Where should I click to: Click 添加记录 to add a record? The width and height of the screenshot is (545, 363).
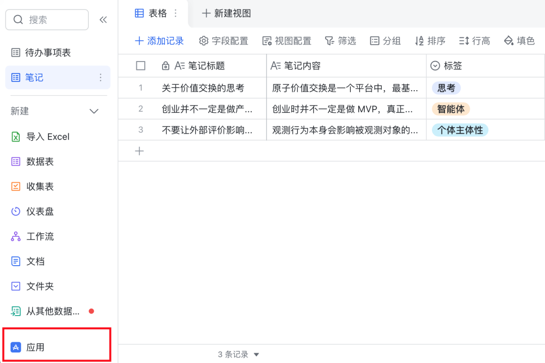tap(159, 41)
